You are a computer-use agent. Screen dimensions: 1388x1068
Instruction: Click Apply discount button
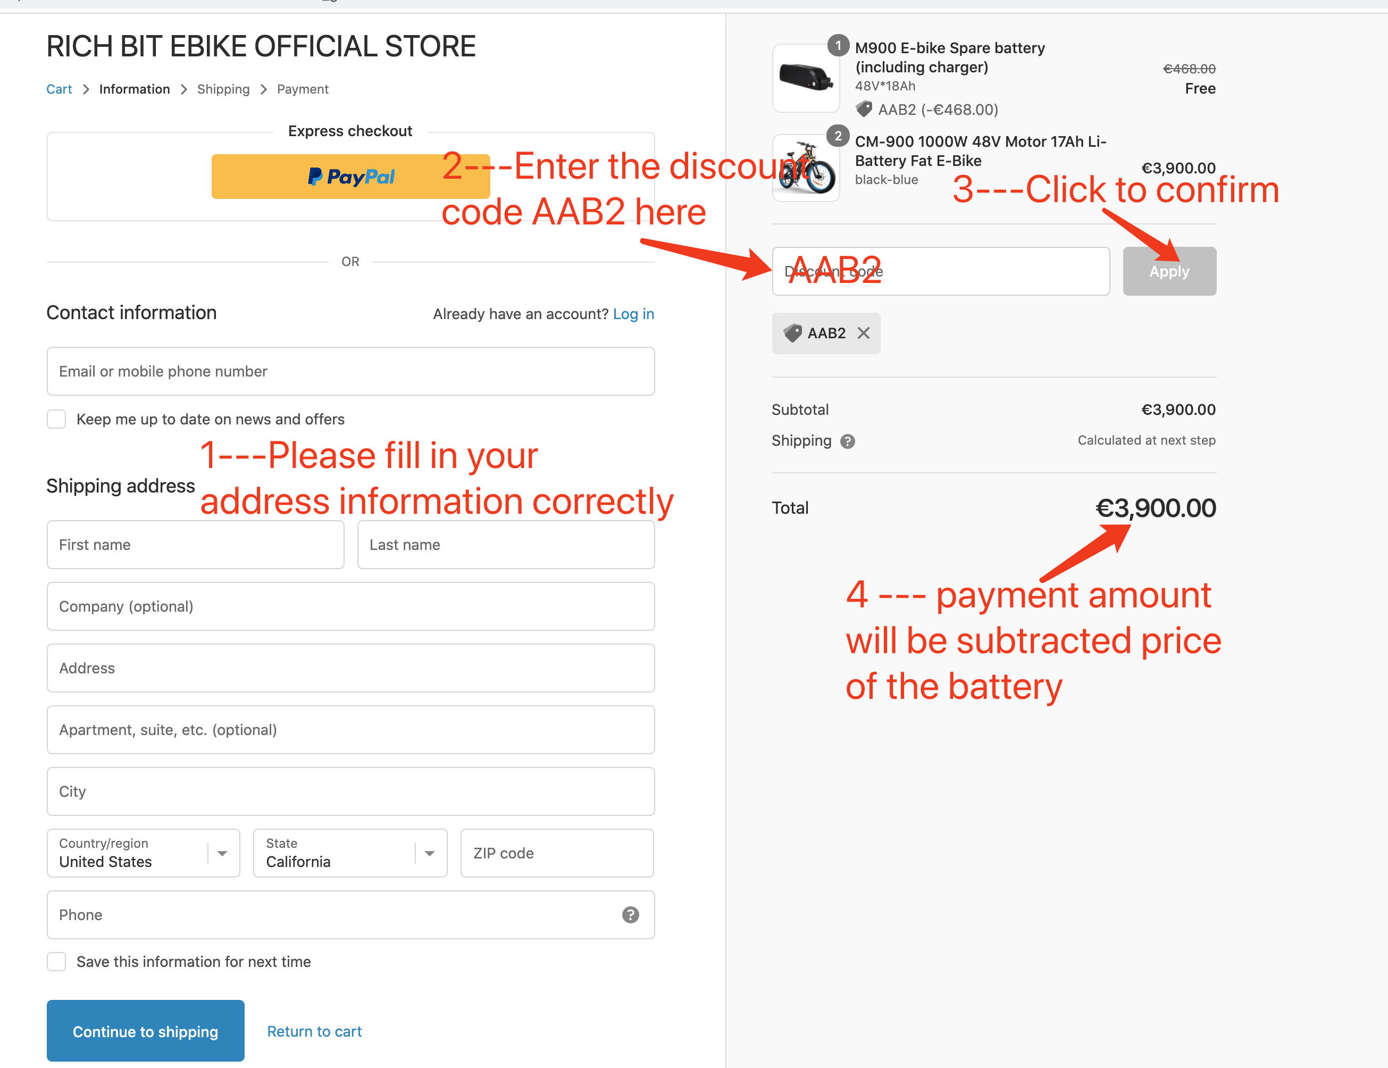coord(1169,271)
